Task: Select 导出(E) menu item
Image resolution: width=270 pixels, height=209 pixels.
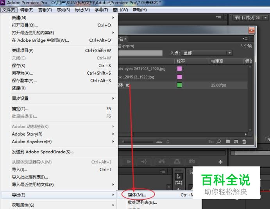Action: point(59,195)
